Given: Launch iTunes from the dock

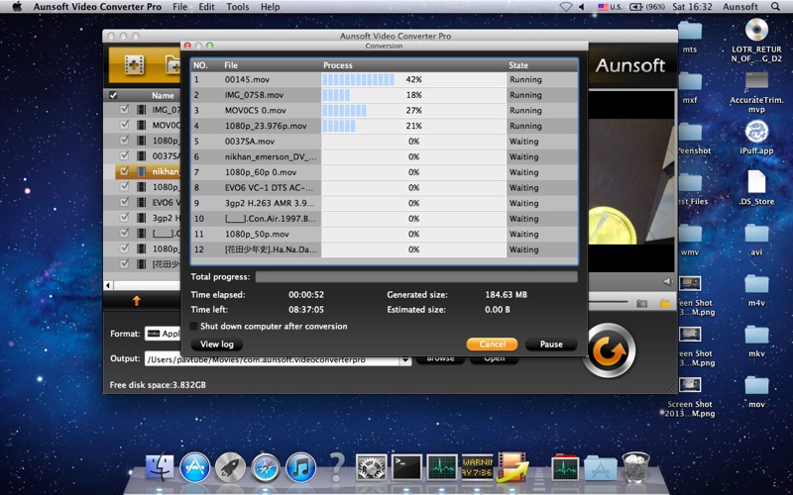Looking at the screenshot, I should click(301, 467).
